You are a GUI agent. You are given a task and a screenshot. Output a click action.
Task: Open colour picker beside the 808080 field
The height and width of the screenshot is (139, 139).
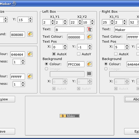point(30,34)
